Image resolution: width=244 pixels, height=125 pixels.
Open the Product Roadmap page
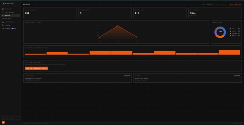pos(10,28)
